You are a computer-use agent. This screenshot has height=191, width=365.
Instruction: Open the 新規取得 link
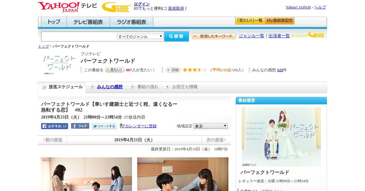pyautogui.click(x=176, y=8)
